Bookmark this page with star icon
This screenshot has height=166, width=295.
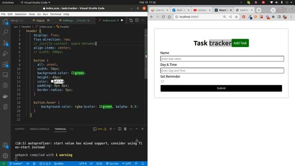pos(236,17)
